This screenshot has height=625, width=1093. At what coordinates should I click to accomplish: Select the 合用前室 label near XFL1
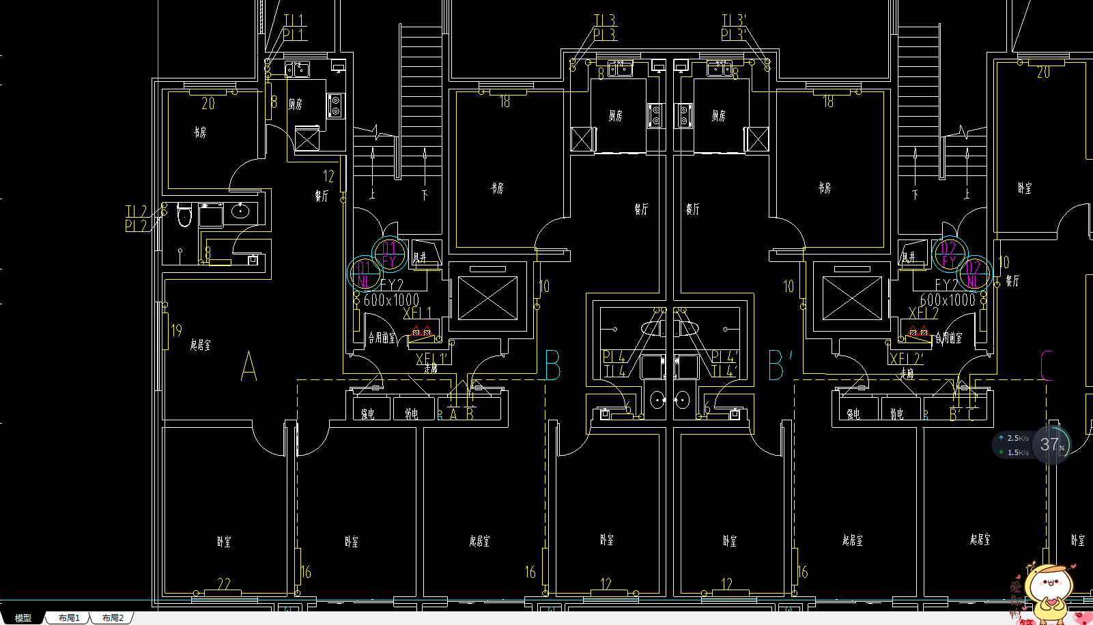click(382, 338)
